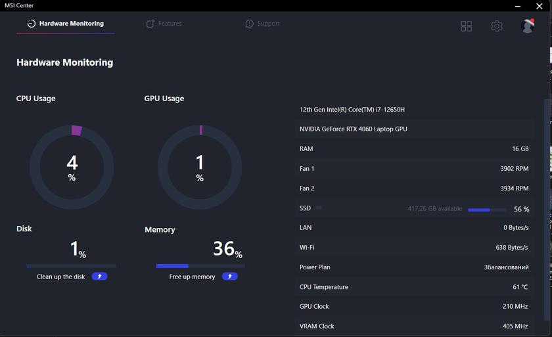Click the Fan 1 RPM row
This screenshot has height=337, width=552.
(x=414, y=169)
